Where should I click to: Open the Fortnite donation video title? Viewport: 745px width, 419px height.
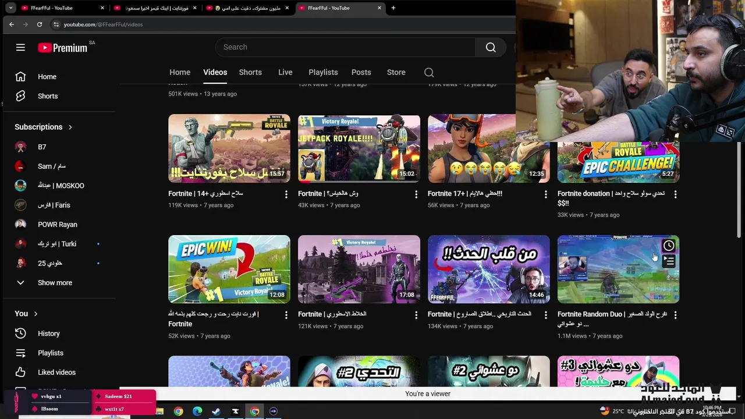click(611, 198)
